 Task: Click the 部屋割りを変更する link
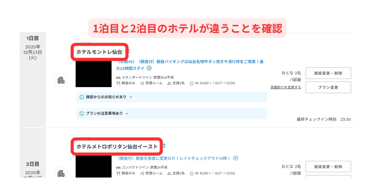point(286,87)
